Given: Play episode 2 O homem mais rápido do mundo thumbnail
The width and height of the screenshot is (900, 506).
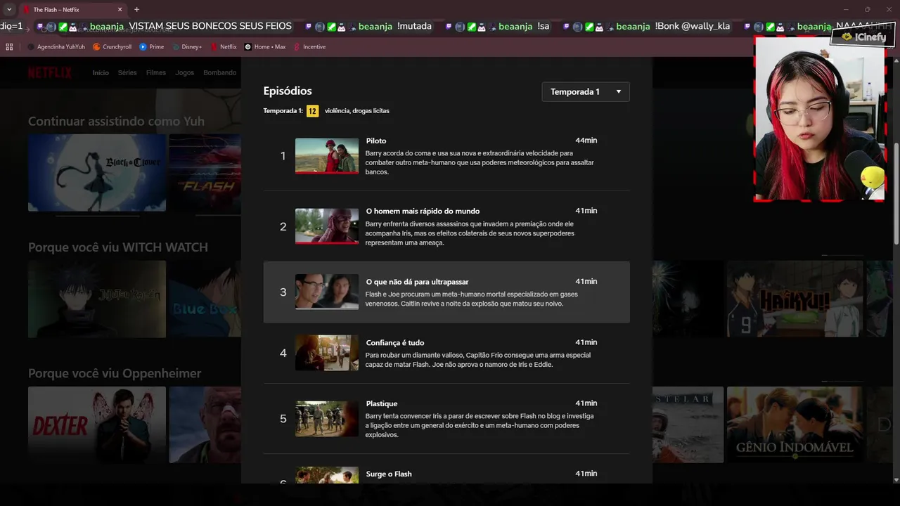Looking at the screenshot, I should pyautogui.click(x=327, y=226).
